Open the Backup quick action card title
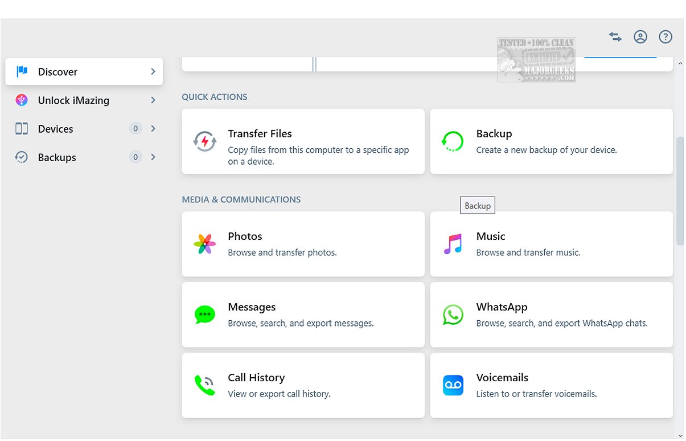The image size is (686, 441). click(494, 134)
